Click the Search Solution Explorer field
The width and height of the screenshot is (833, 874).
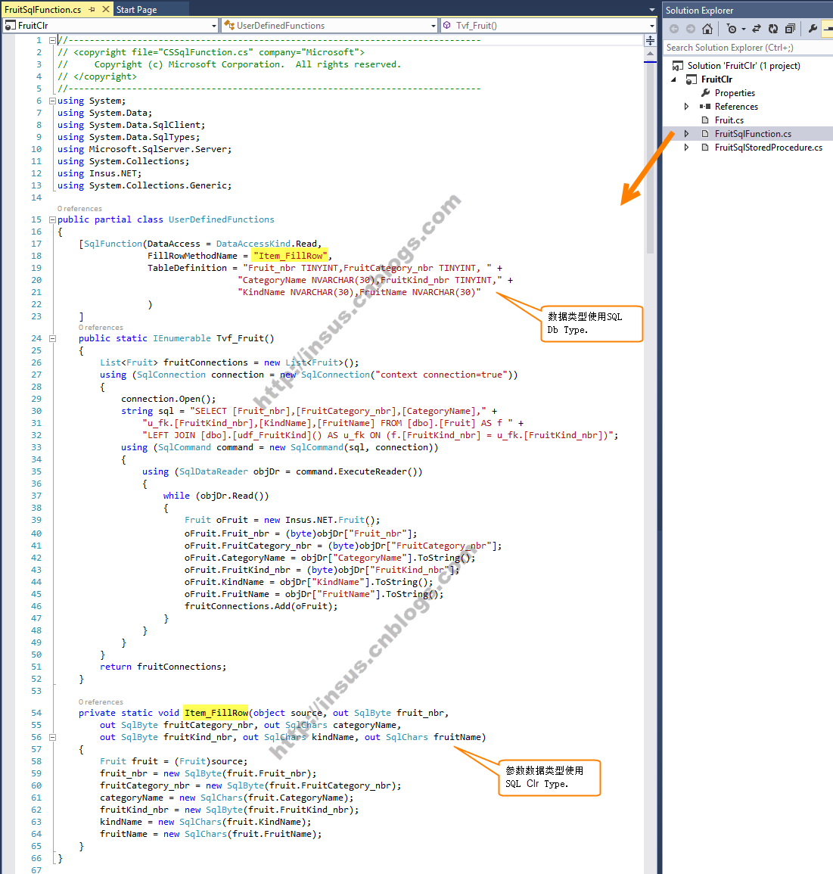coord(748,48)
